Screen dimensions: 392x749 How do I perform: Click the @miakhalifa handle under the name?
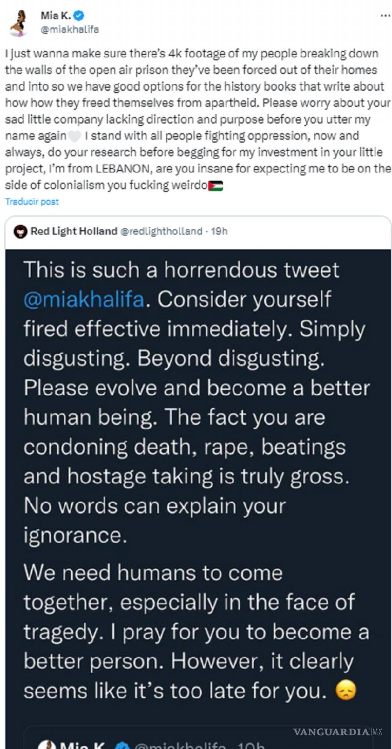coord(69,30)
